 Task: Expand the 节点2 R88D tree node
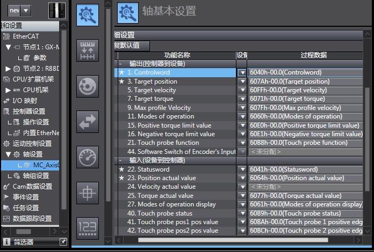click(8, 69)
